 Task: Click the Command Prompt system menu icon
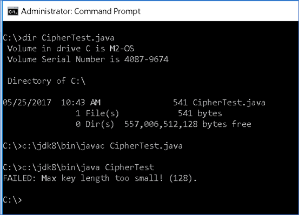[x=13, y=11]
